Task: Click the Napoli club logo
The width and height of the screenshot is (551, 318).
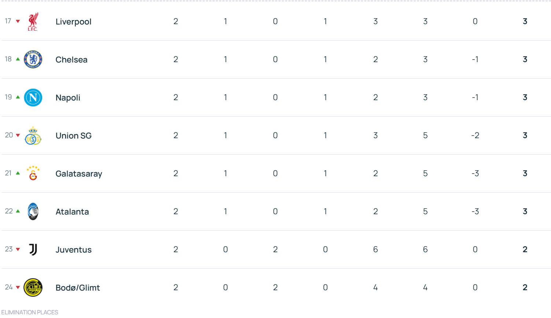Action: click(x=33, y=98)
